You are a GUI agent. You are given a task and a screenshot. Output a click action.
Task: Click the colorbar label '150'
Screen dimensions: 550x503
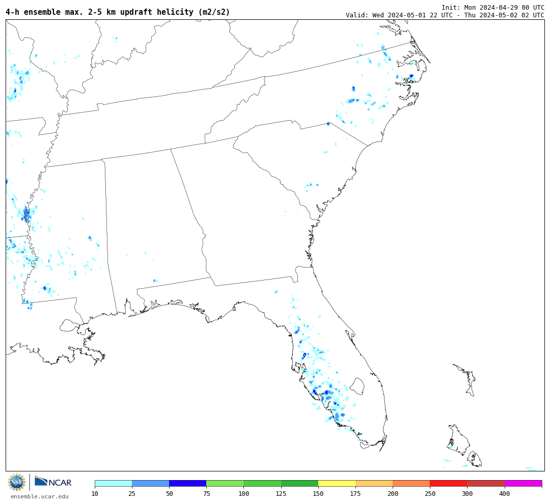coord(318,494)
